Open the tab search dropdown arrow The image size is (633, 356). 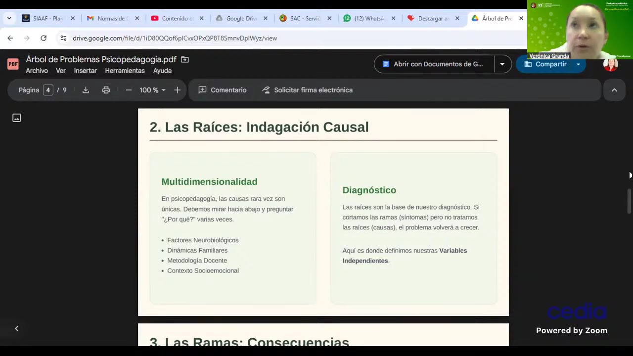(9, 18)
